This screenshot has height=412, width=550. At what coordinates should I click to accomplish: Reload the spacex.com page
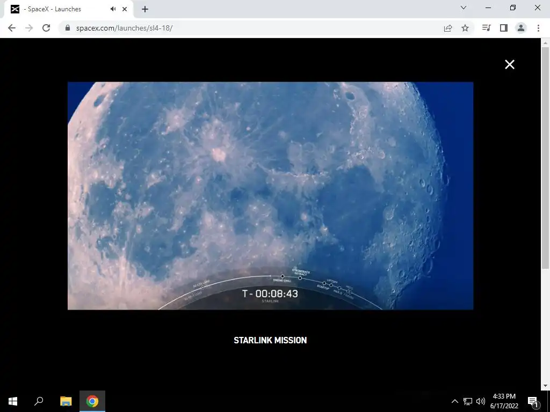click(46, 28)
